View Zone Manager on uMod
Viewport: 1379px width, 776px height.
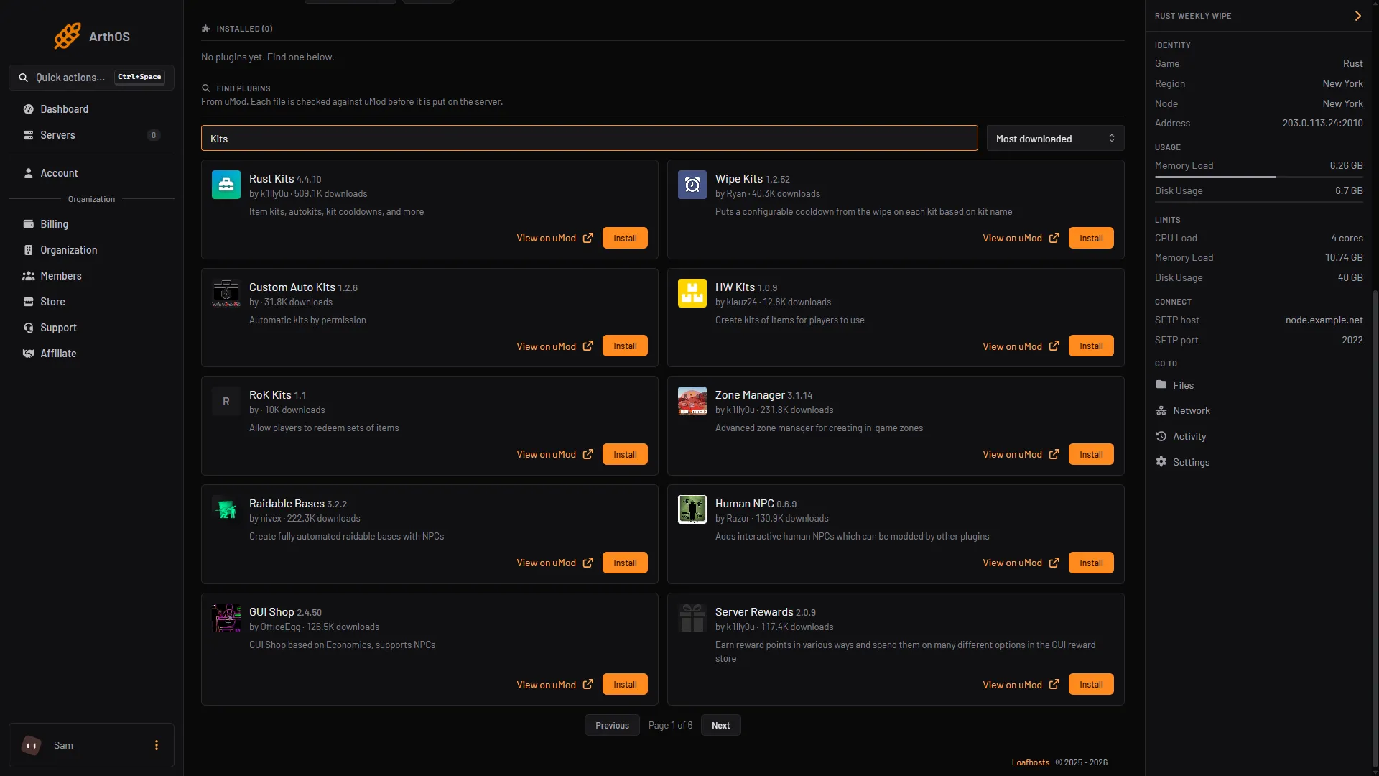point(1021,454)
